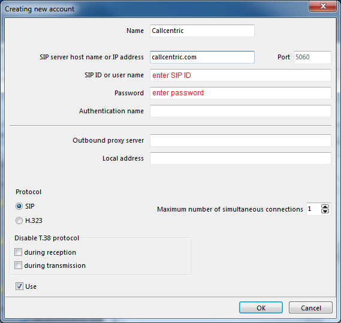Screen dimensions: 341x323
Task: Click the Local address field
Action: point(240,158)
